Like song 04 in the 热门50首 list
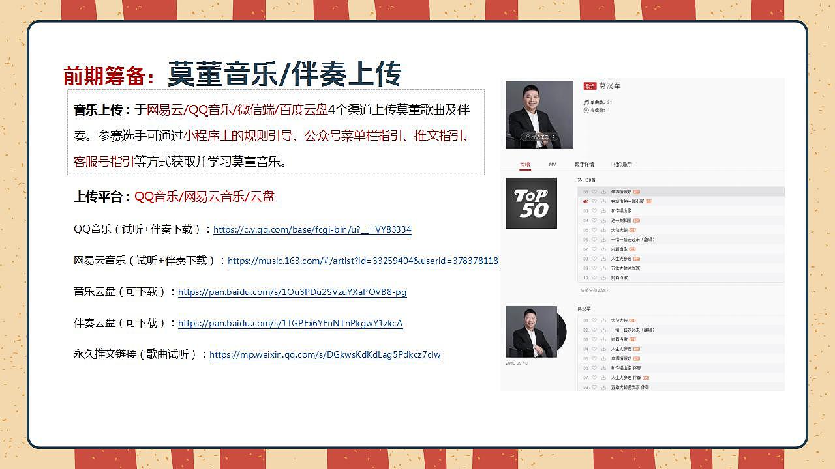This screenshot has height=469, width=835. [594, 220]
